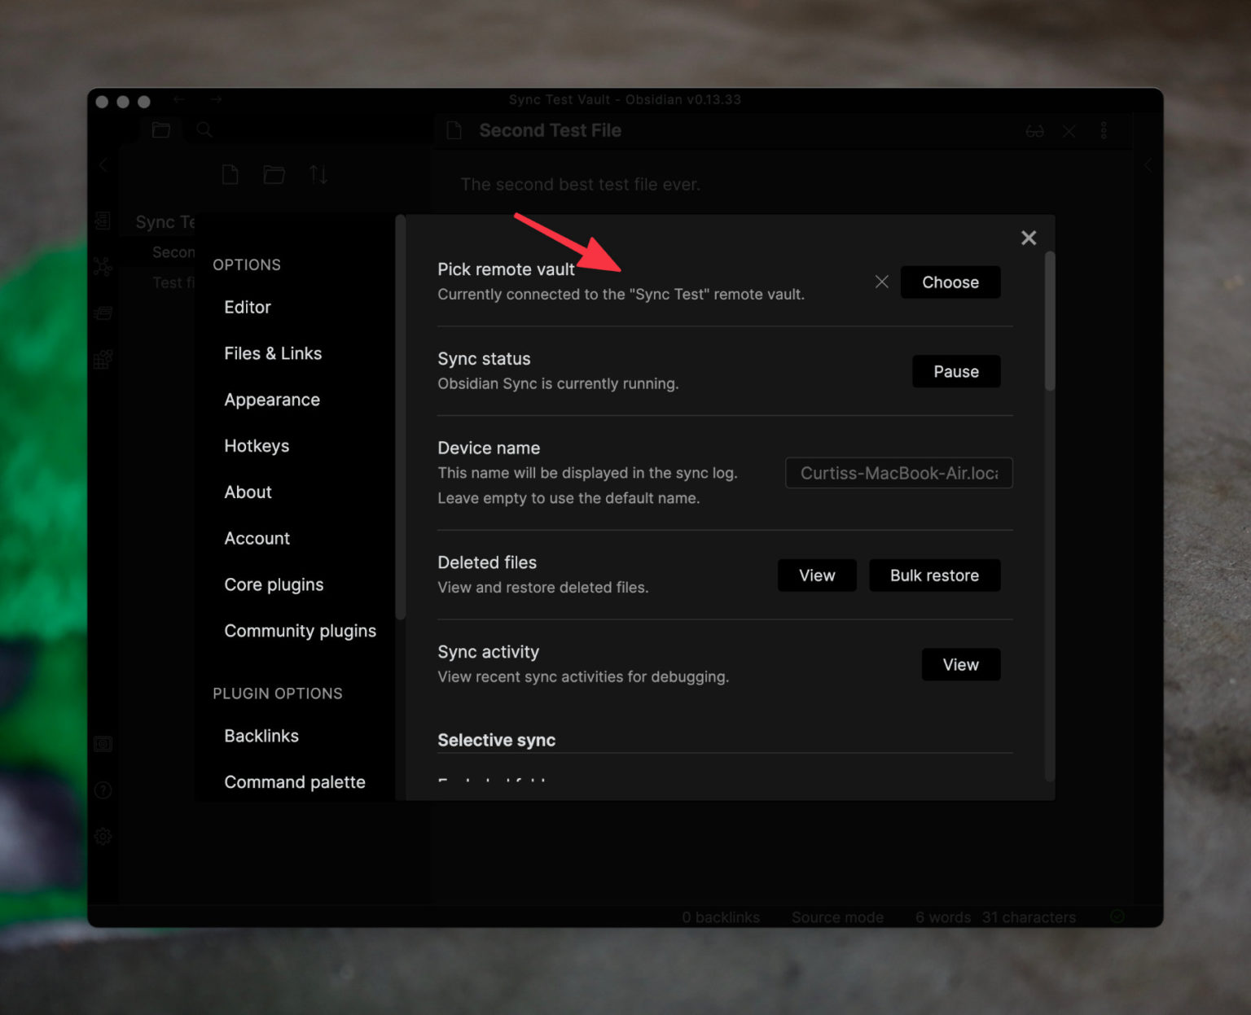The image size is (1251, 1015).
Task: Click the new folder icon in file explorer
Action: (274, 174)
